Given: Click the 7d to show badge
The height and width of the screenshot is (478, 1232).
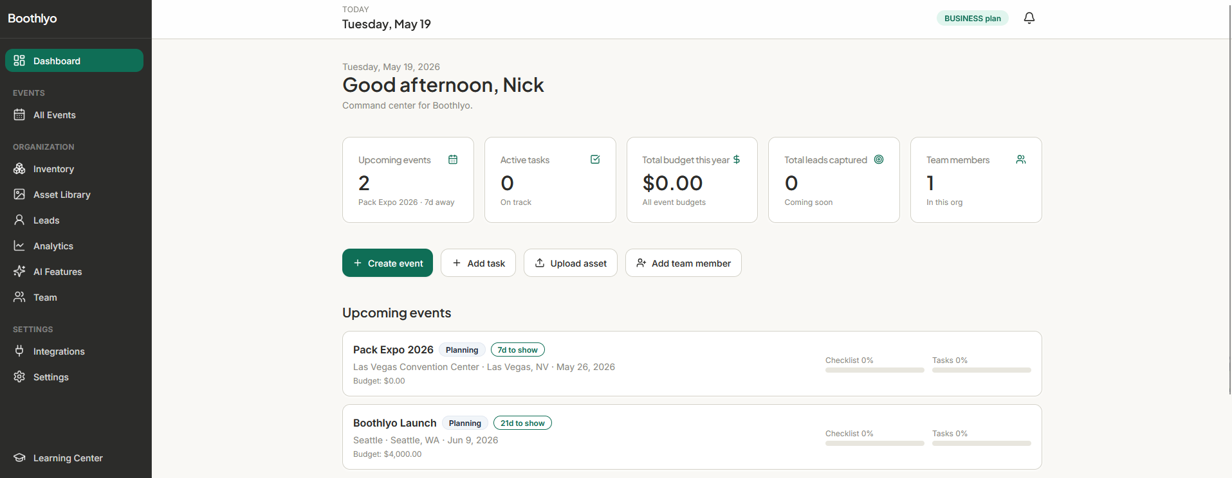Looking at the screenshot, I should (518, 350).
